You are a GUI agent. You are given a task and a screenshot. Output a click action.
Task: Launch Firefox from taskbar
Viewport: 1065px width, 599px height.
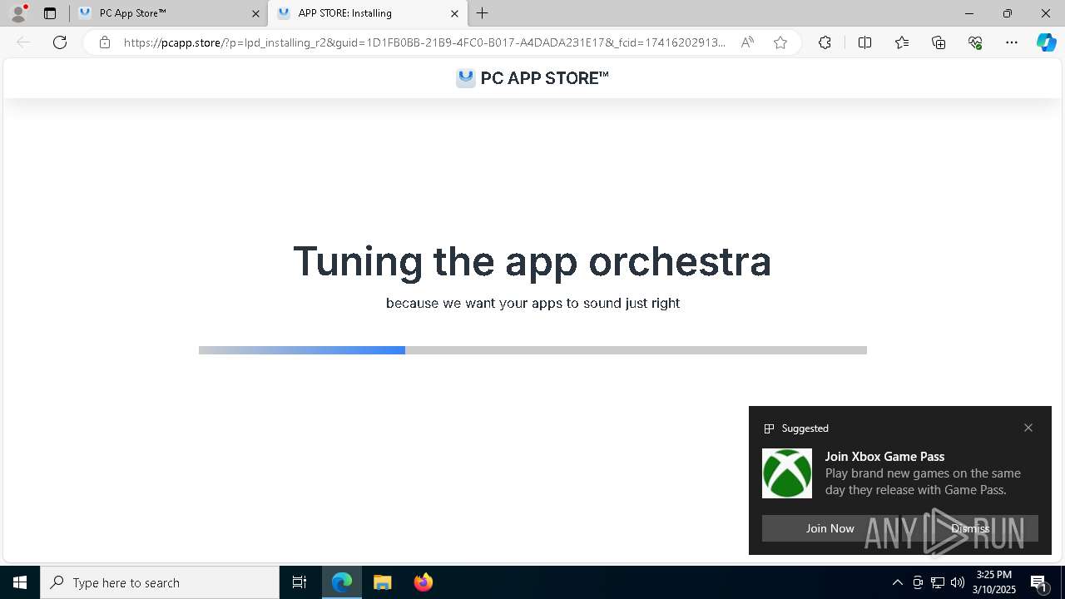tap(424, 582)
